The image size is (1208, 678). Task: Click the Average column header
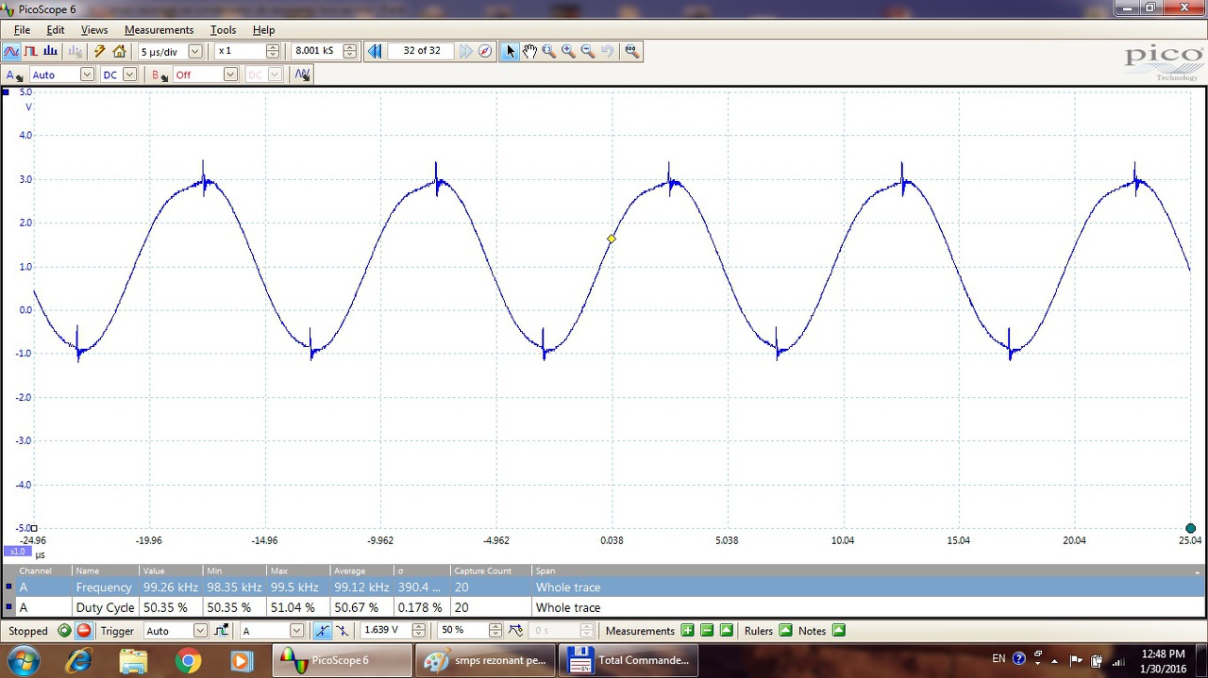tap(361, 571)
